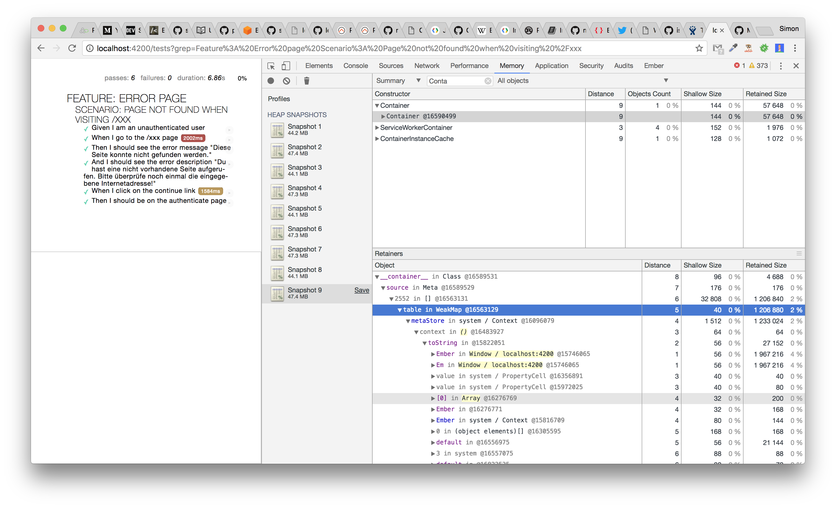Clear the Conta class filter text
836x508 pixels.
click(x=488, y=81)
